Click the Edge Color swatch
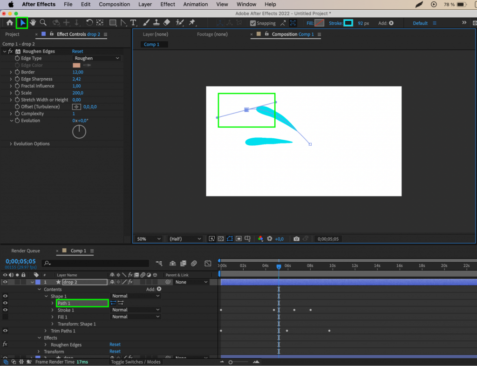Viewport: 477px width, 366px height. click(76, 65)
